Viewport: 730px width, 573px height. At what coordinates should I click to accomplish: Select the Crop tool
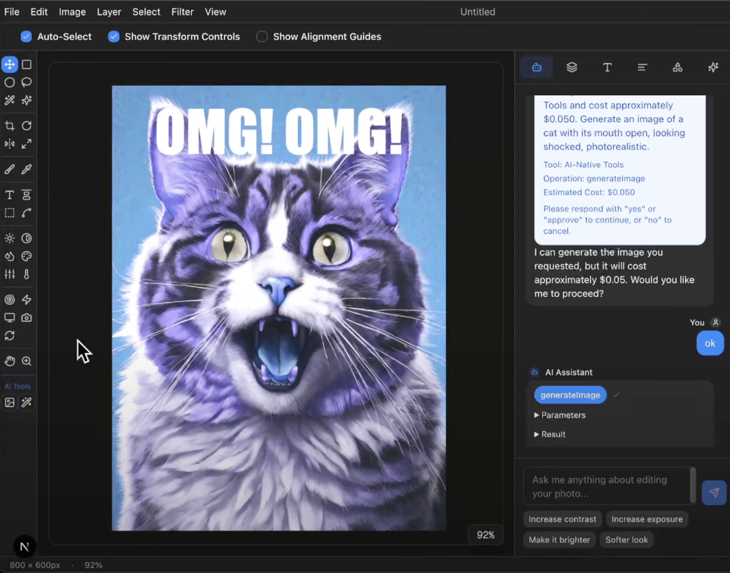tap(10, 126)
